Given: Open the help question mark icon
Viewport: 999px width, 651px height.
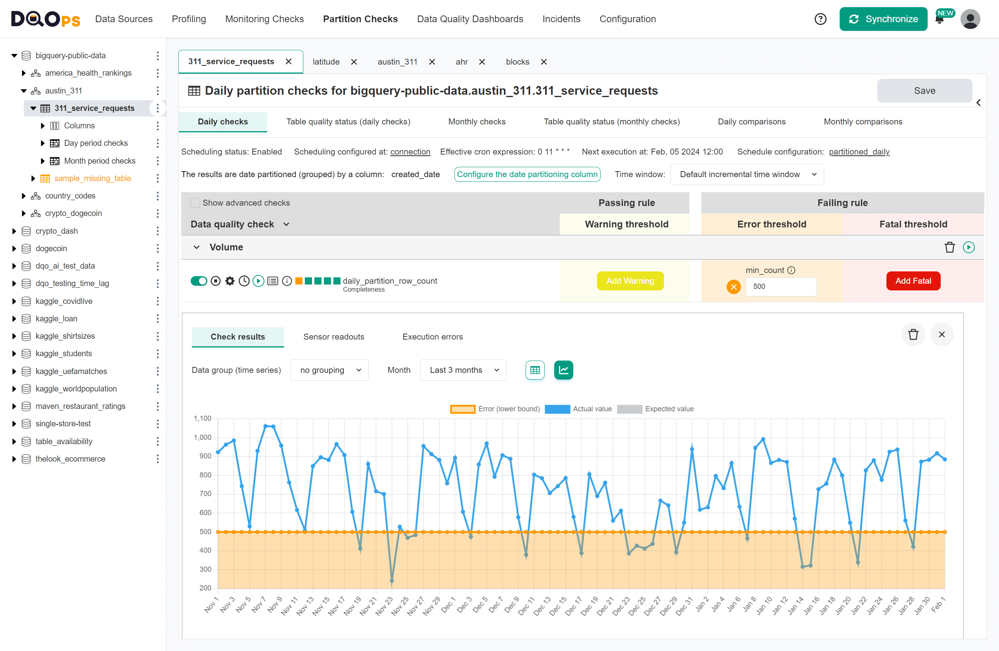Looking at the screenshot, I should (821, 19).
